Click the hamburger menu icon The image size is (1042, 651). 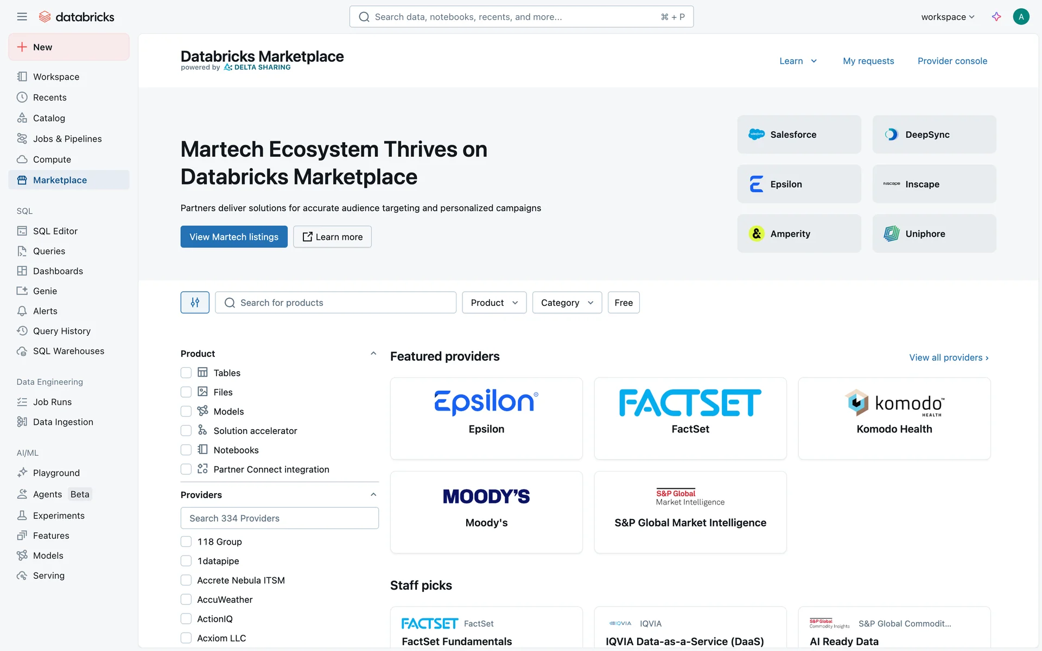tap(22, 17)
